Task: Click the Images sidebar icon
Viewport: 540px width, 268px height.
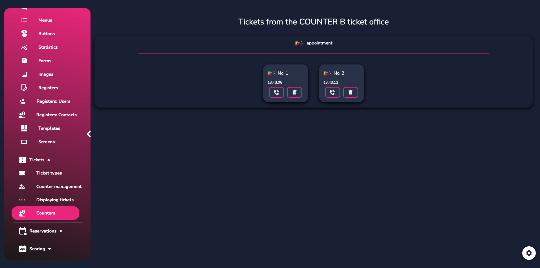Action: pyautogui.click(x=24, y=74)
